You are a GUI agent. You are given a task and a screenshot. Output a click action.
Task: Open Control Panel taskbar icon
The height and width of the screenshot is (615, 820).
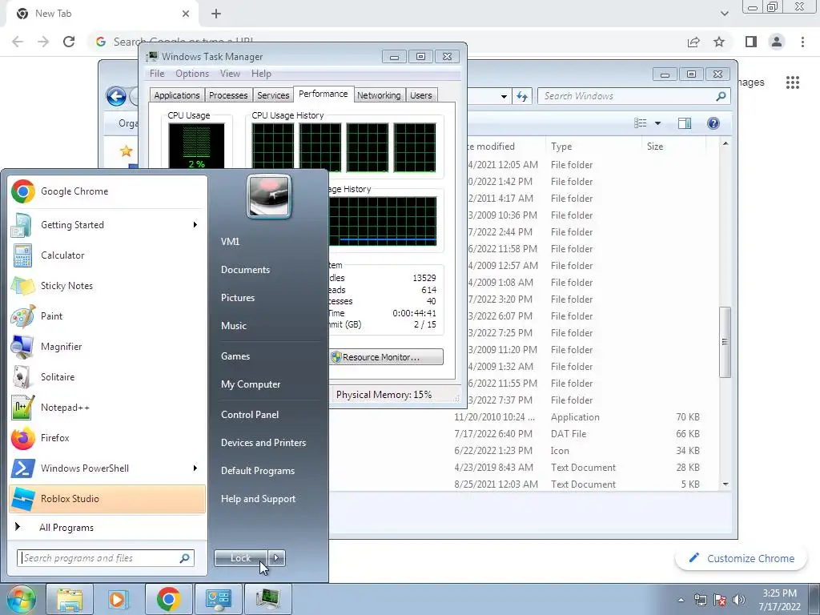coord(218,599)
